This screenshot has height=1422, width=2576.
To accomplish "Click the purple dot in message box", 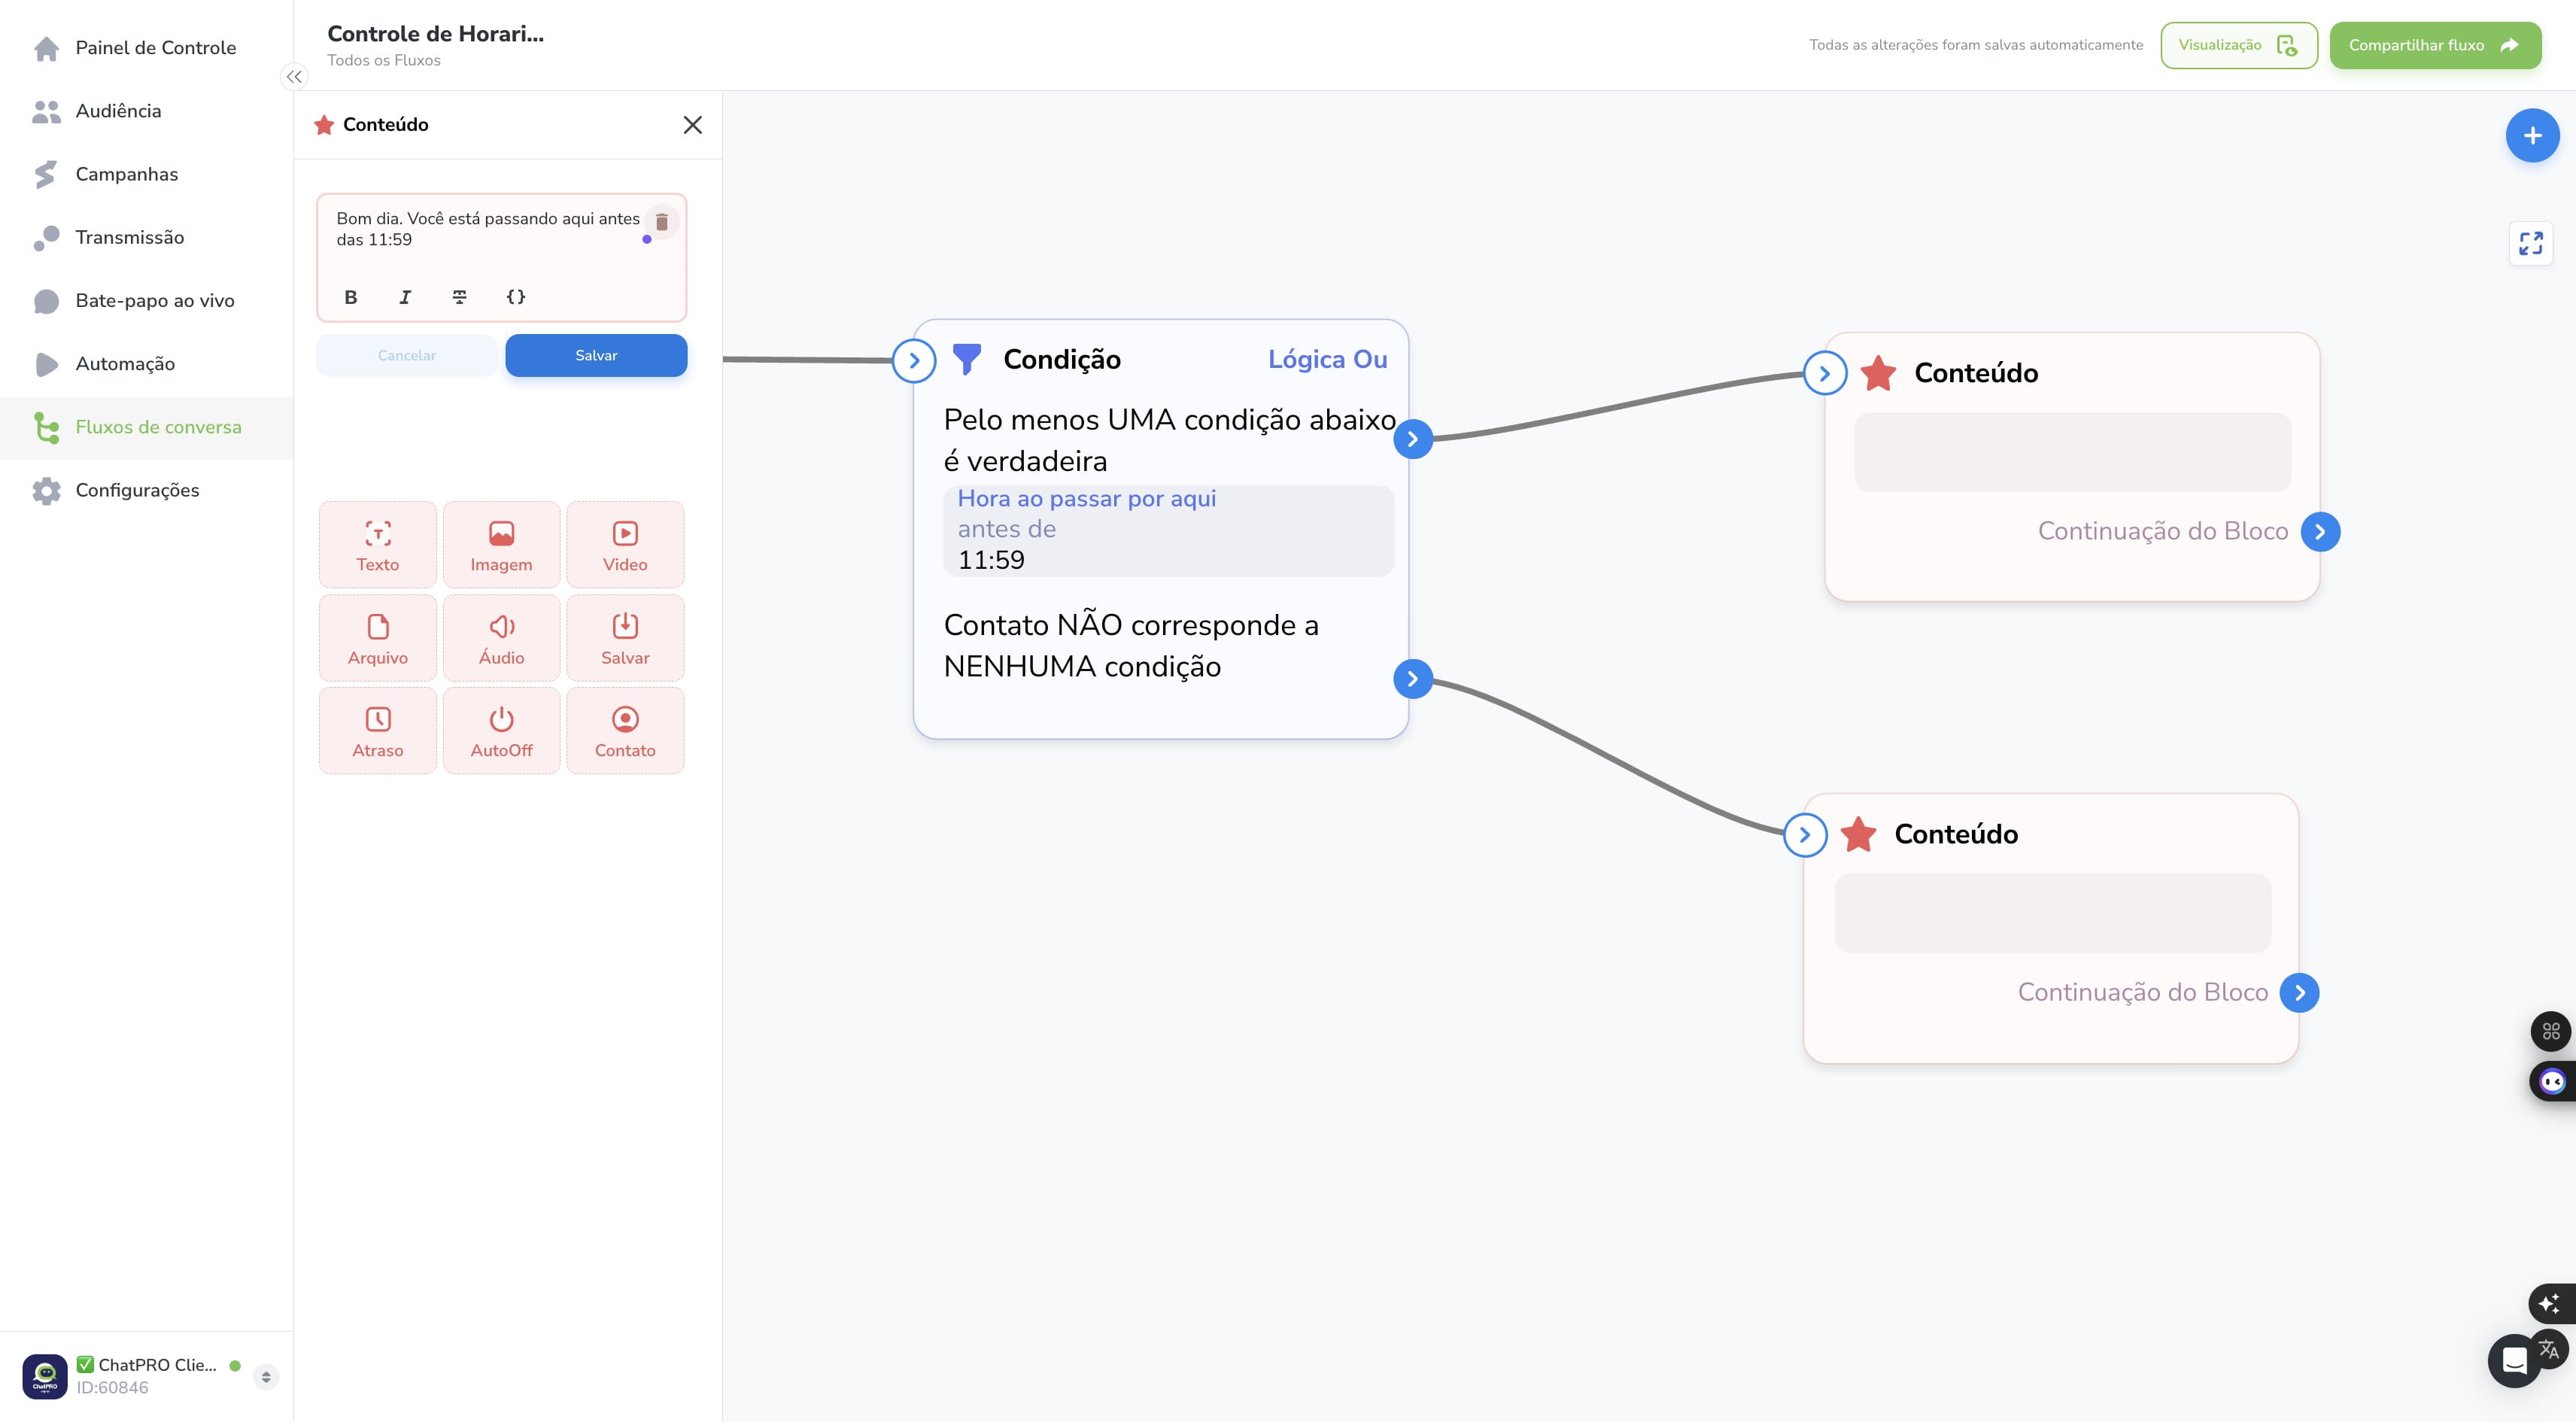I will pyautogui.click(x=647, y=240).
